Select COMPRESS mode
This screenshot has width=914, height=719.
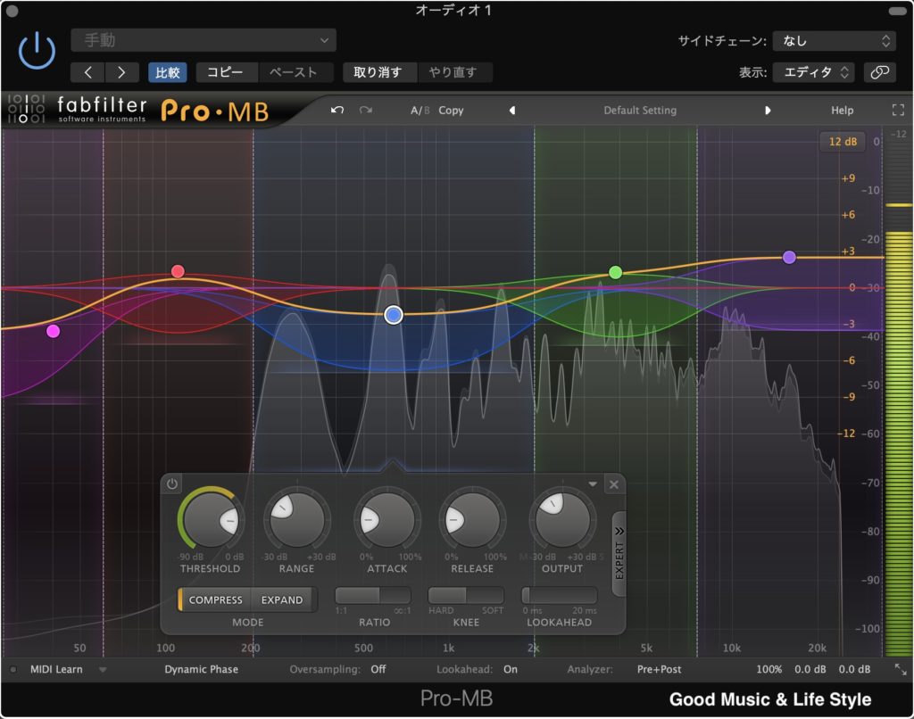click(x=215, y=599)
